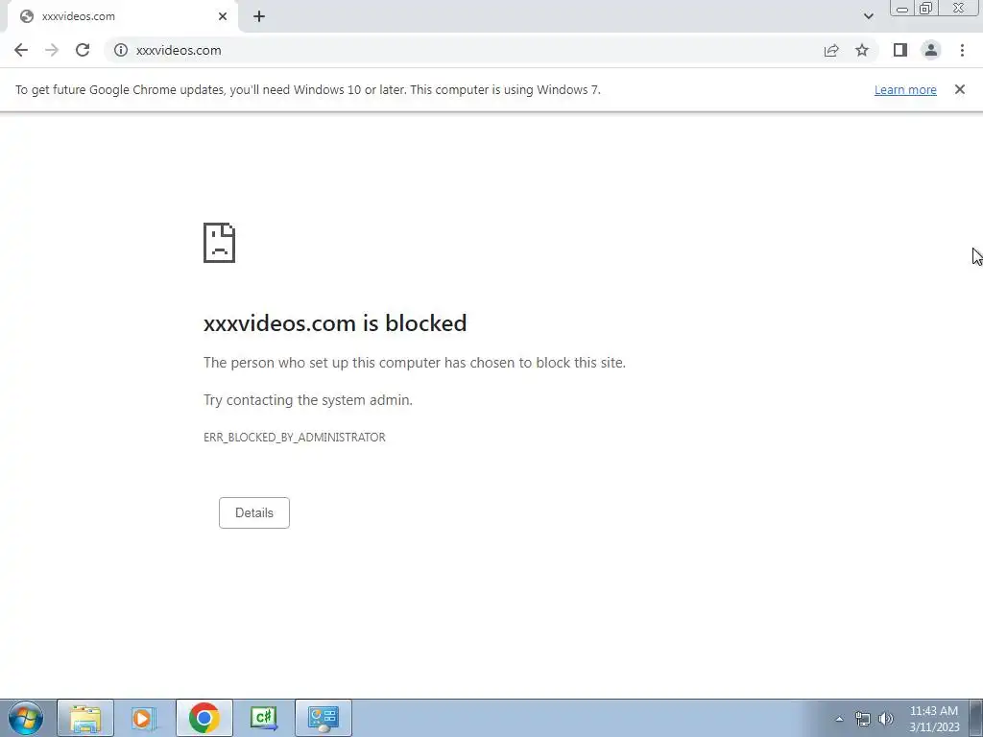This screenshot has height=737, width=983.
Task: Close the xxxvideos.com tab
Action: tap(223, 17)
